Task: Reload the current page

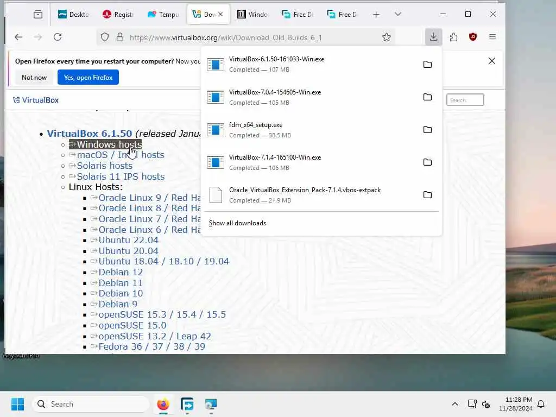Action: click(x=58, y=37)
